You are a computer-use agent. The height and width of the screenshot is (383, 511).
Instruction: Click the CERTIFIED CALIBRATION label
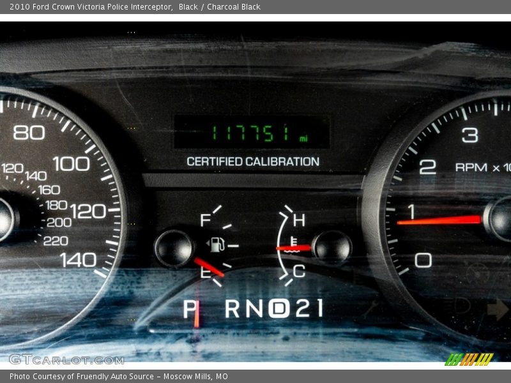point(253,161)
